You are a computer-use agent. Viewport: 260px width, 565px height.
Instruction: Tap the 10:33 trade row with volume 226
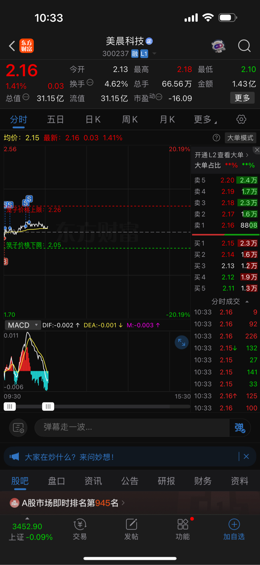[x=225, y=336]
